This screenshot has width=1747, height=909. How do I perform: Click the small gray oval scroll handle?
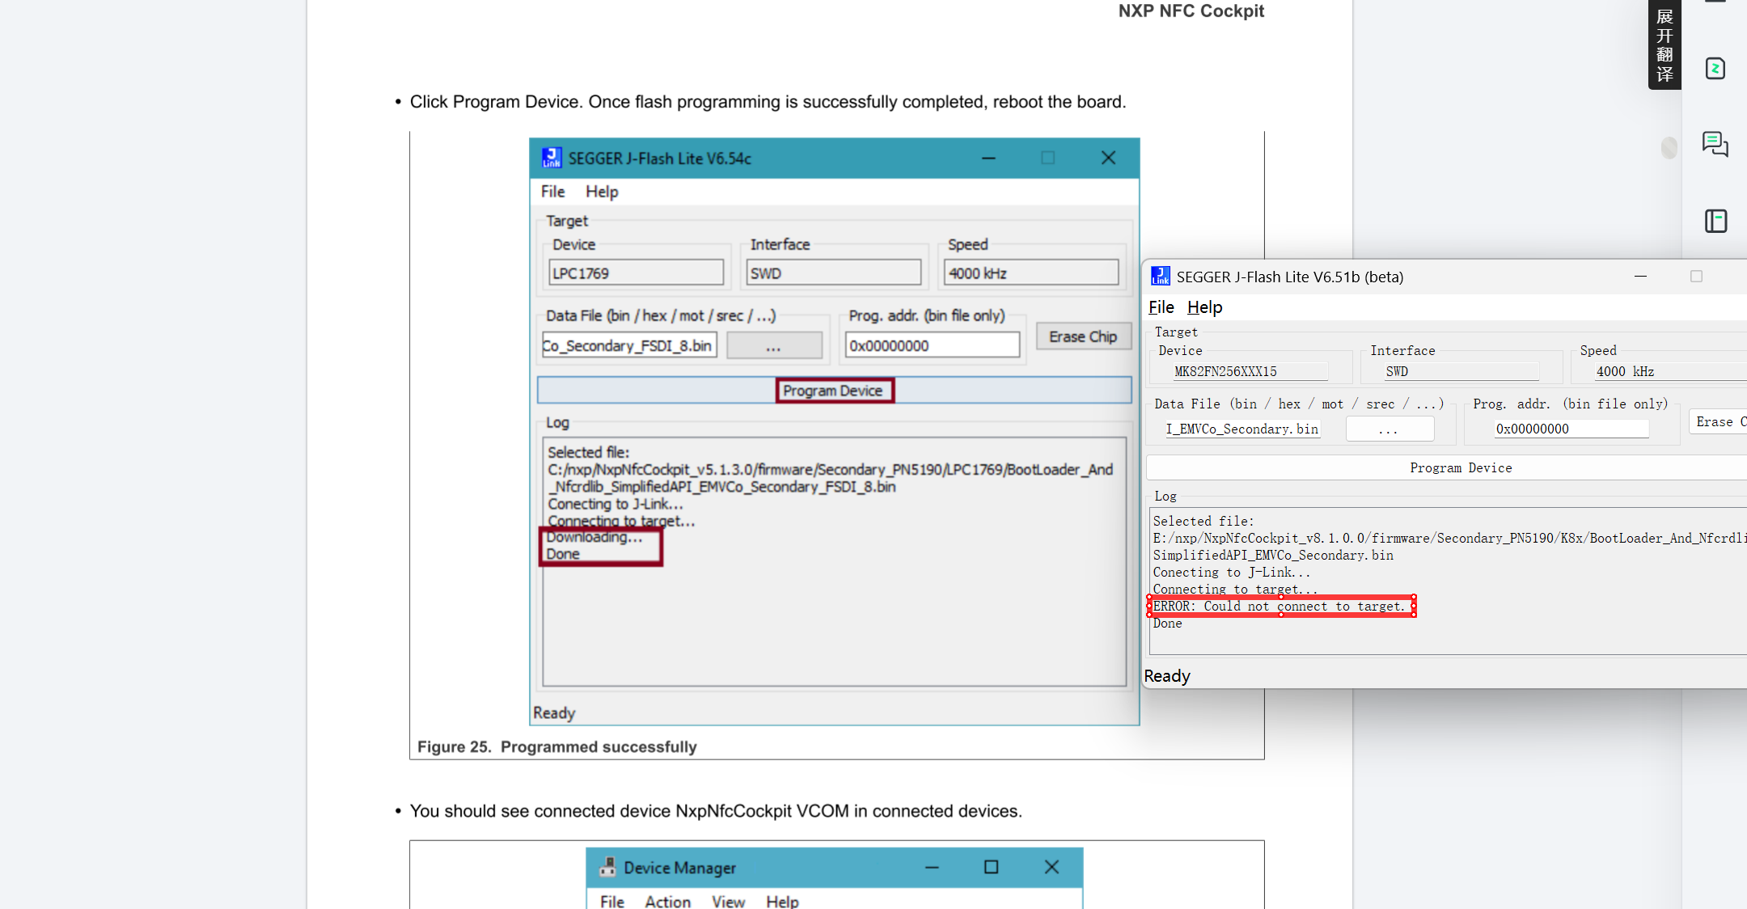[1669, 147]
